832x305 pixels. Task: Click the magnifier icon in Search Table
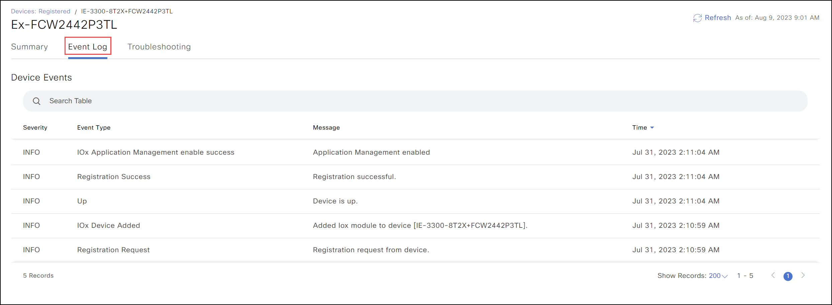36,101
